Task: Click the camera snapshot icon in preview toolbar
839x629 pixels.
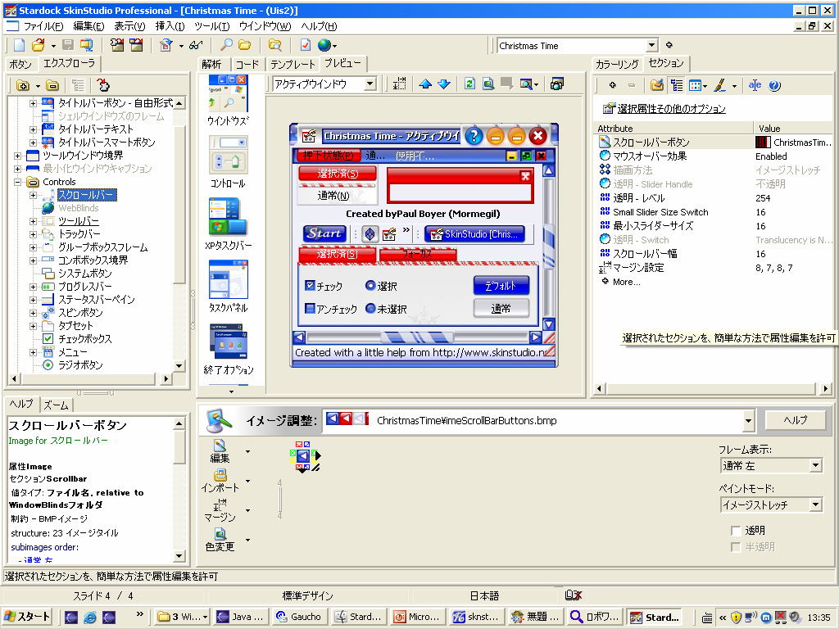Action: pyautogui.click(x=557, y=84)
